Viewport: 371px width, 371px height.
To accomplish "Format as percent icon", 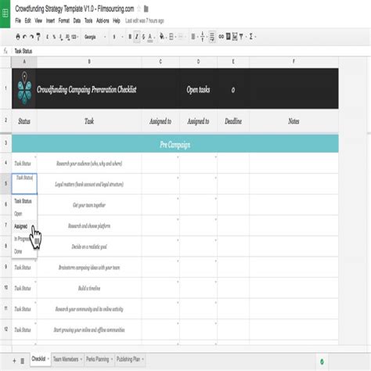I will pos(54,37).
